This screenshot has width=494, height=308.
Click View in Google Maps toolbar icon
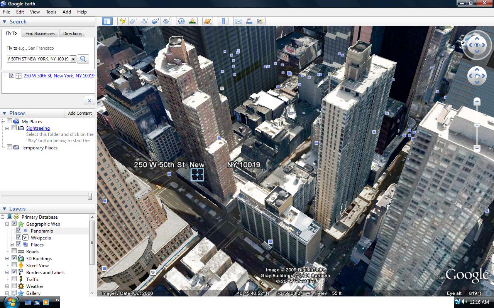(x=260, y=21)
